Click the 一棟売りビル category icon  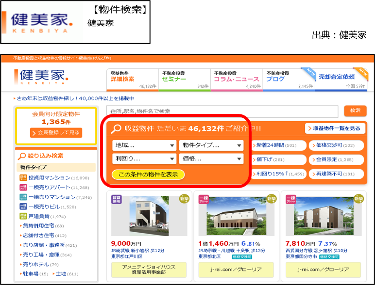point(23,207)
